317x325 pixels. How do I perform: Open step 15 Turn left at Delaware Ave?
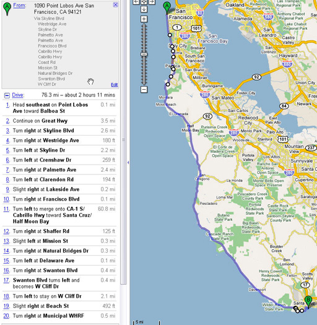pyautogui.click(x=59, y=261)
